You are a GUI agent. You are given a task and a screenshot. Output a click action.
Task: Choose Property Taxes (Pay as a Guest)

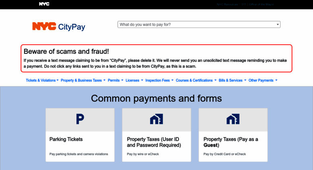(231, 142)
